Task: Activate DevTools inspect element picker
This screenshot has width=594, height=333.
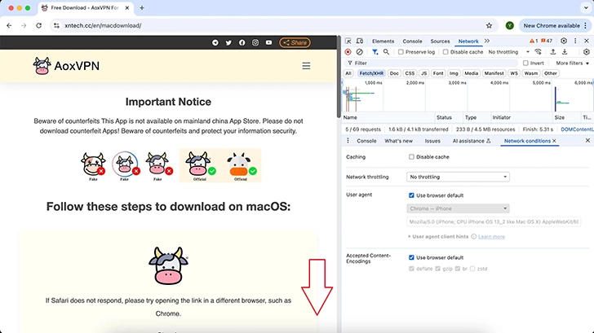Action: pyautogui.click(x=348, y=41)
